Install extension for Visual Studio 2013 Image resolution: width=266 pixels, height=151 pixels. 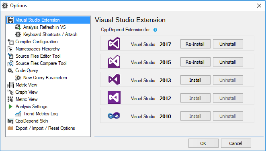[195, 80]
